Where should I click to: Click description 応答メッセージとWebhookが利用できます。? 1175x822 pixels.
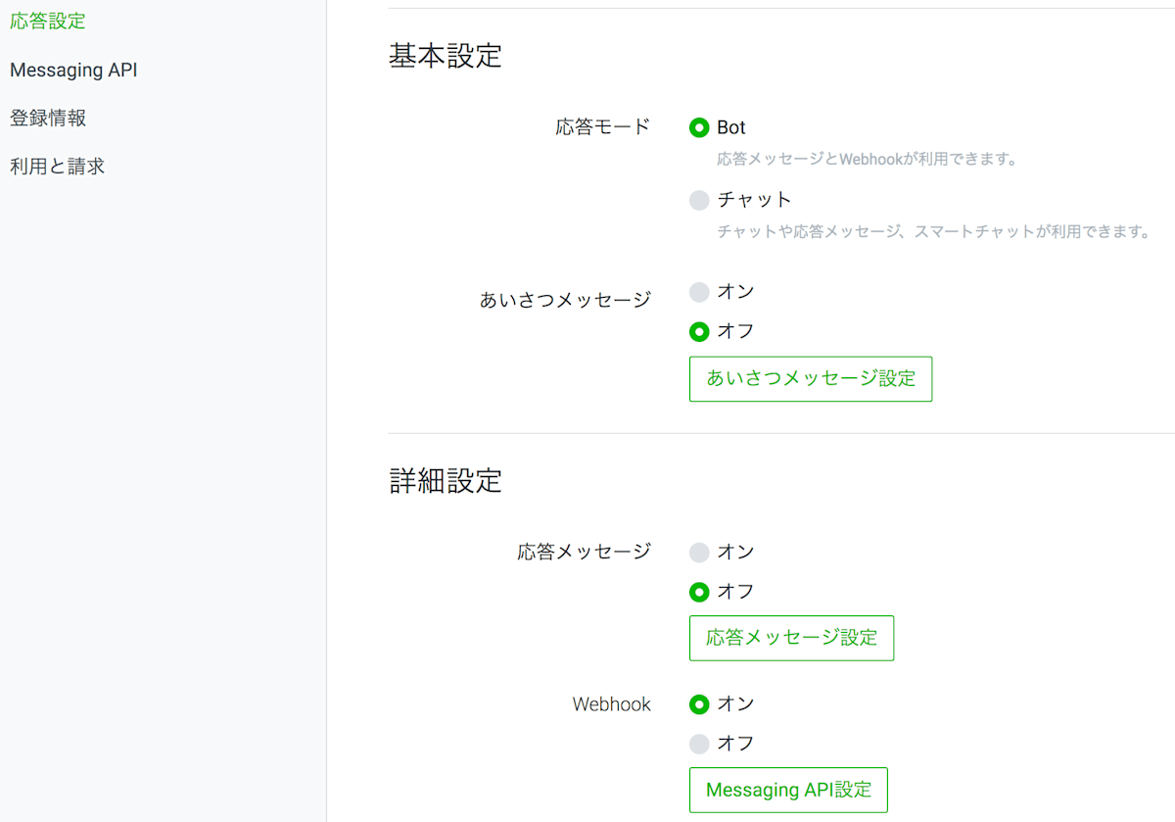(868, 159)
